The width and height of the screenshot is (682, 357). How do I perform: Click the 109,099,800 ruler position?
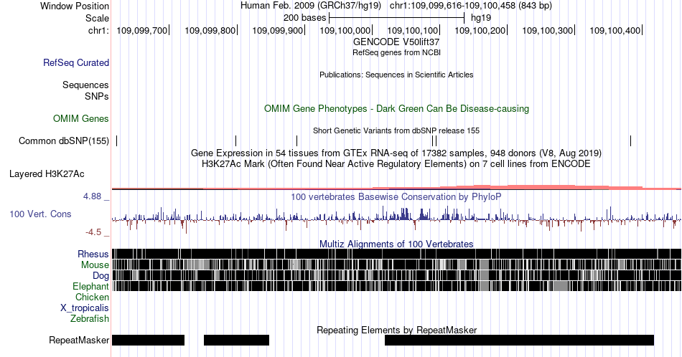(210, 30)
